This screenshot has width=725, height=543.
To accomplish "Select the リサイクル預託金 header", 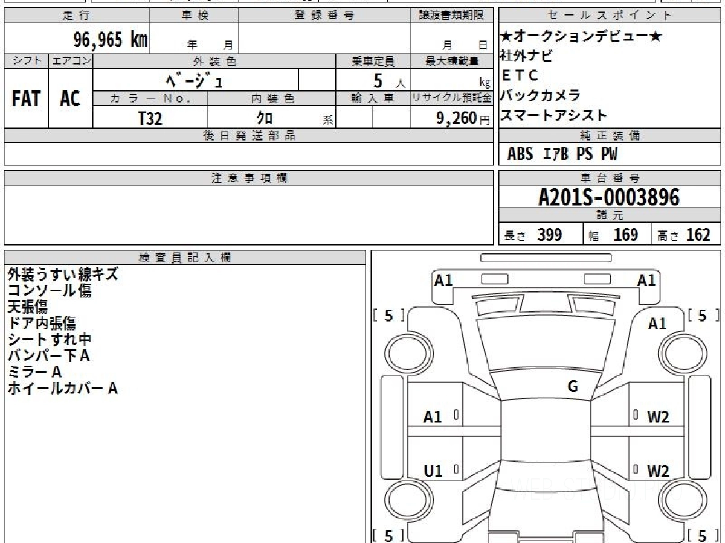I will click(x=451, y=98).
